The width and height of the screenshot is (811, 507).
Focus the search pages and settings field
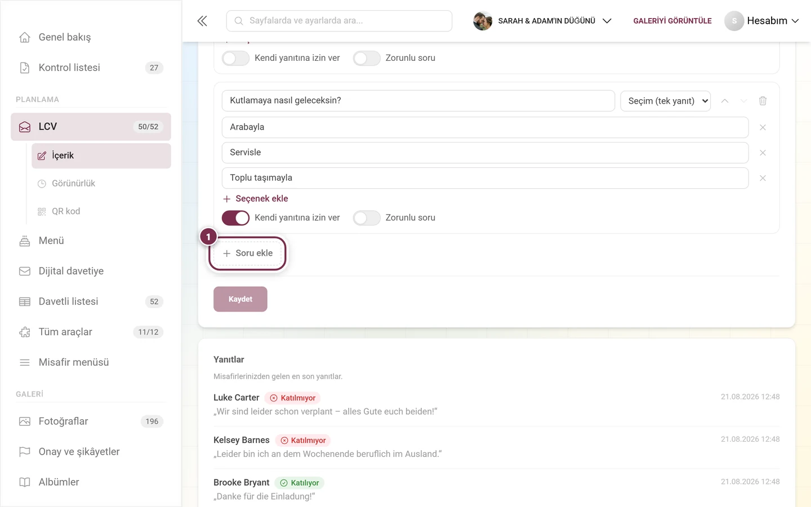point(339,21)
